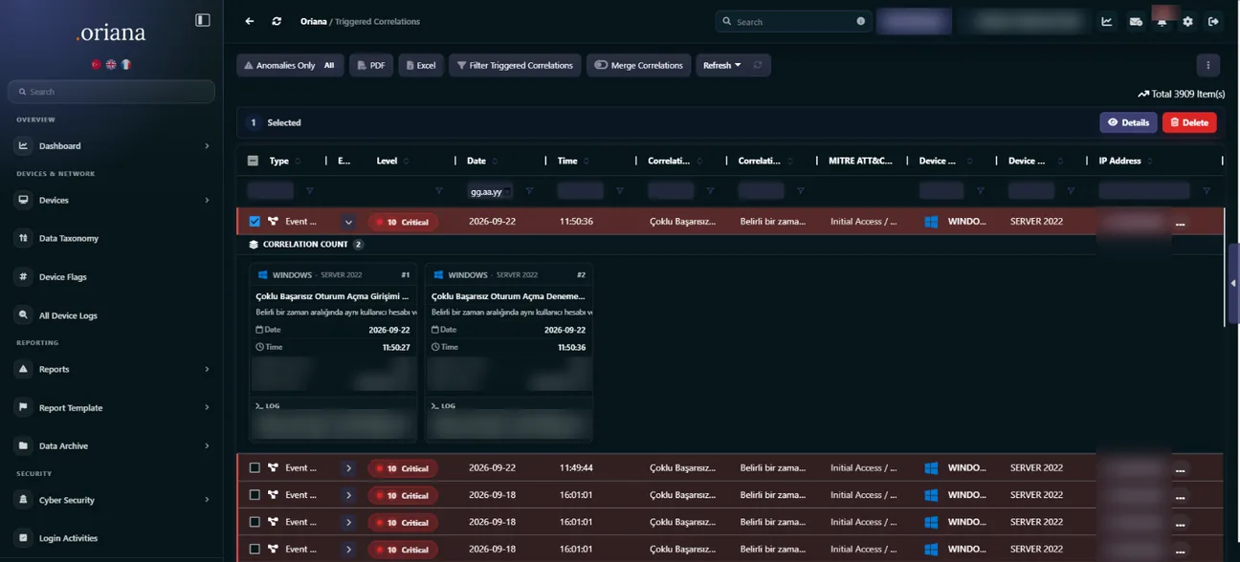Viewport: 1240px width, 562px height.
Task: Open Filter Triggered Correlations
Action: pos(515,65)
